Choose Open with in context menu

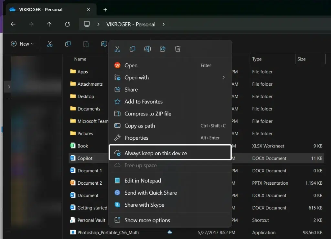[170, 78]
